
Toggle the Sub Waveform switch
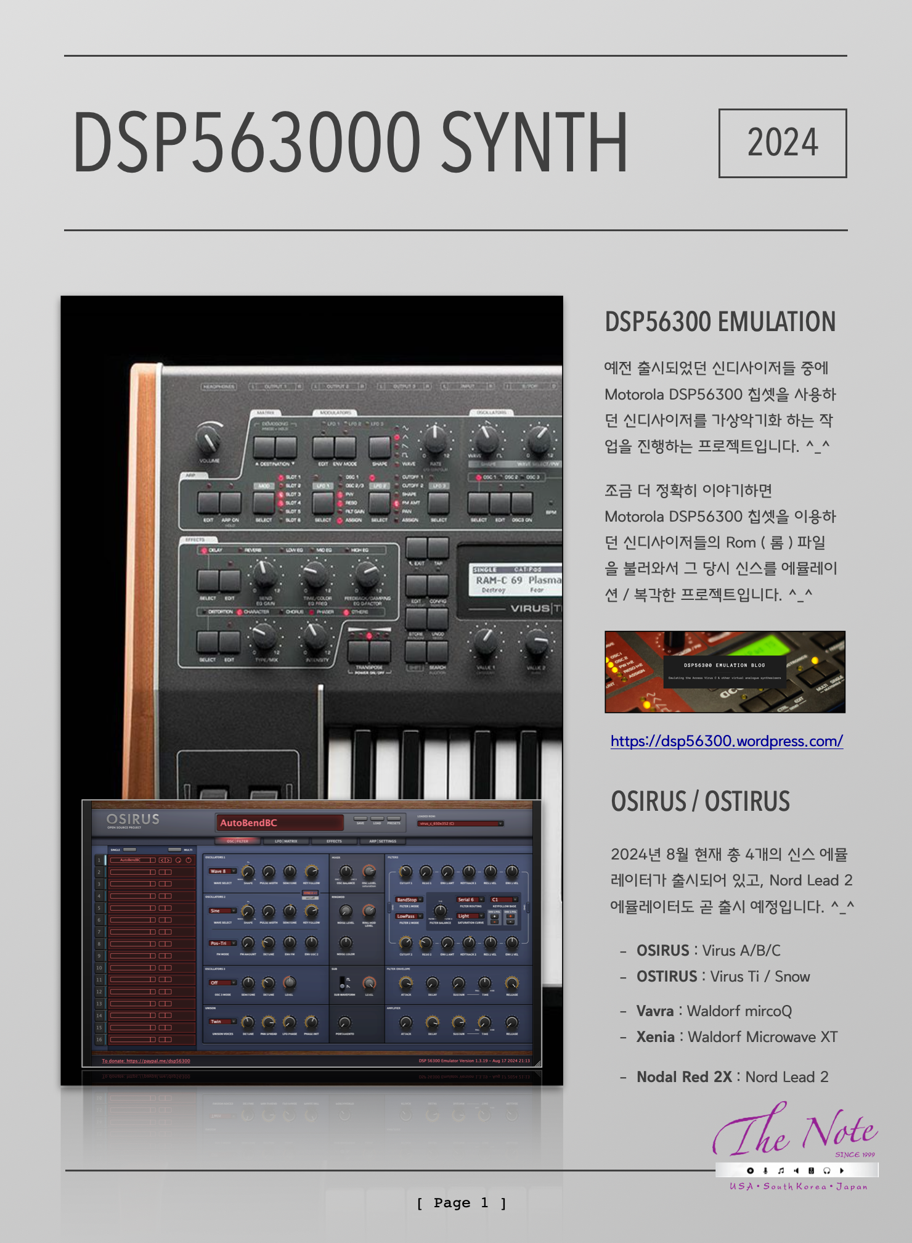coord(342,983)
